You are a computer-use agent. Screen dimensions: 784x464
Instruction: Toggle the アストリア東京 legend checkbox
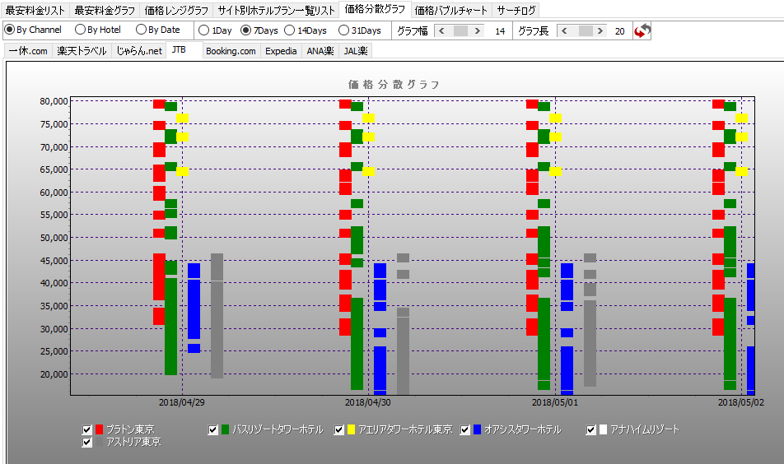click(87, 442)
